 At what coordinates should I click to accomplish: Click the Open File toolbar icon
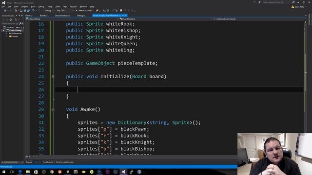[21, 11]
